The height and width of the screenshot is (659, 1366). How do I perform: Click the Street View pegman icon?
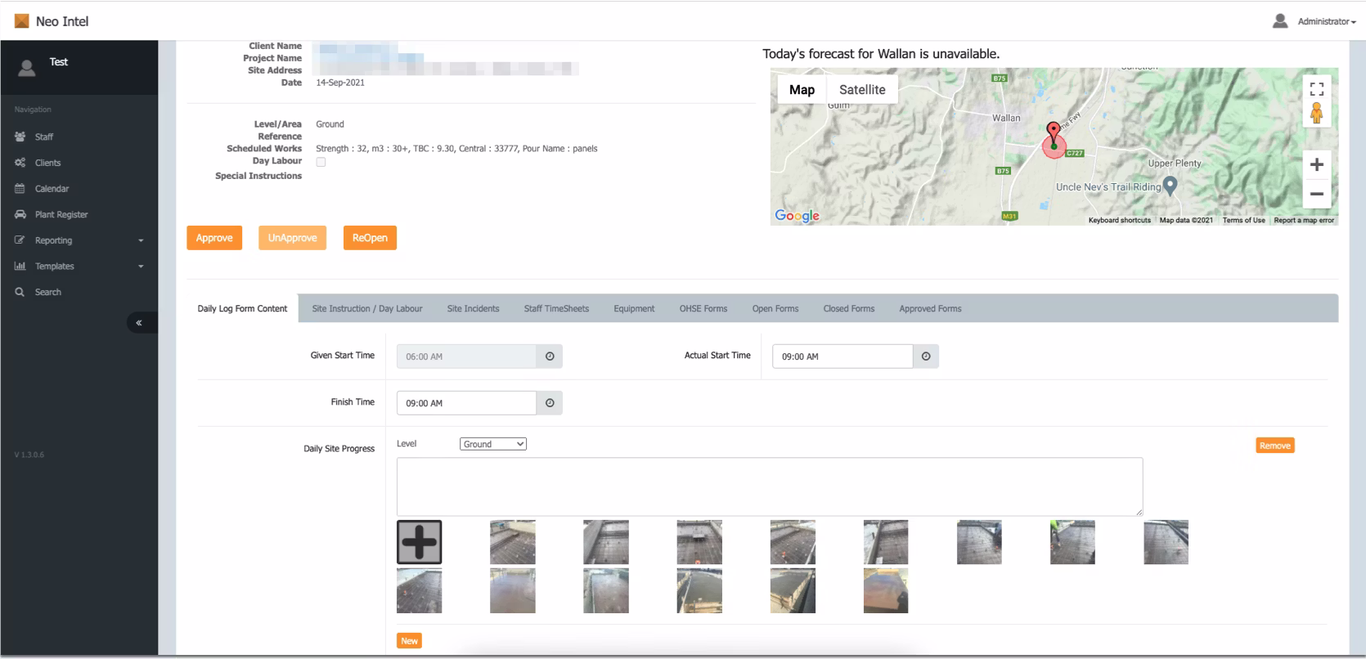tap(1316, 114)
